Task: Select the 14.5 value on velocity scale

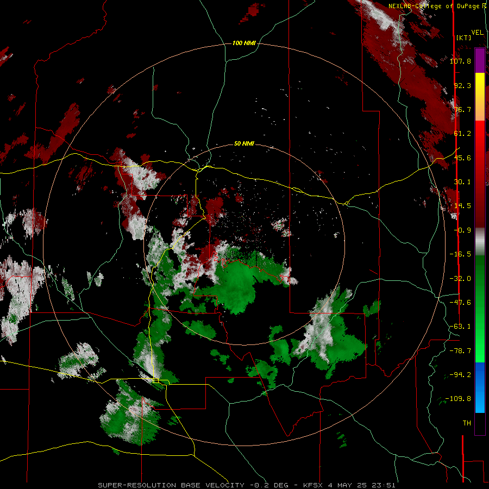Action: (x=462, y=206)
